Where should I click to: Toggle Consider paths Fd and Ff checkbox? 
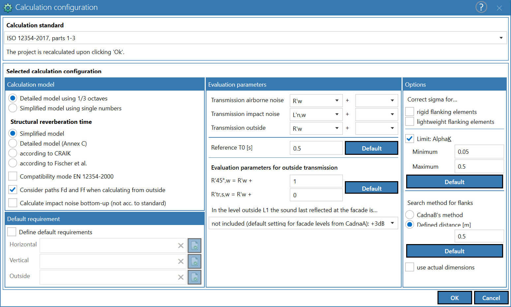coord(13,190)
